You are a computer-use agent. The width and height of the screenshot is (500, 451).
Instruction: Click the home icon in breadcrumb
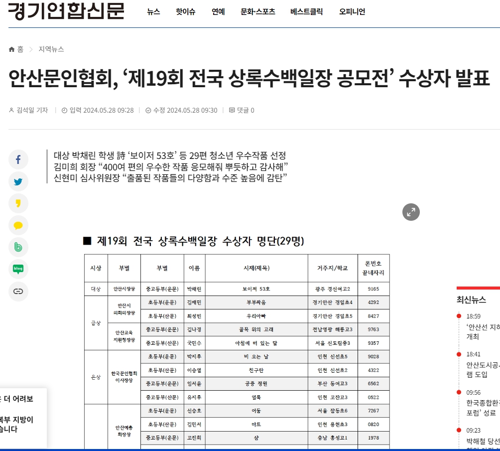click(11, 49)
